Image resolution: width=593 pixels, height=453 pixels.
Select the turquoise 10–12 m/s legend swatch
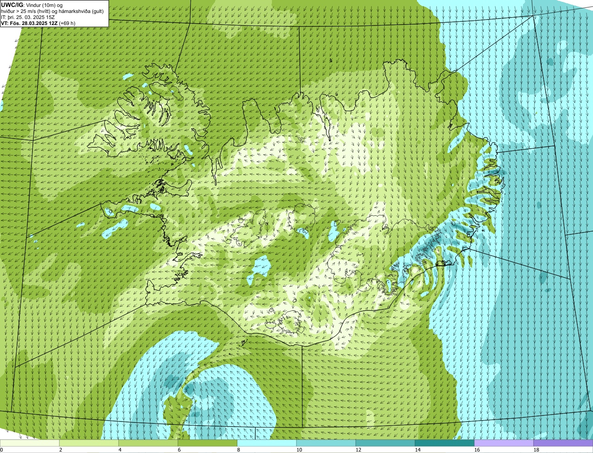coord(326,443)
